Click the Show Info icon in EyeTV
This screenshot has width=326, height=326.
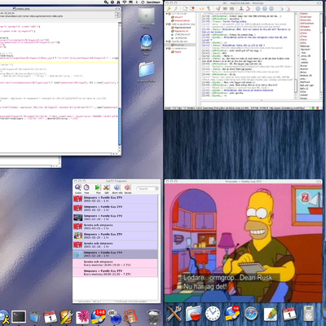point(117,187)
